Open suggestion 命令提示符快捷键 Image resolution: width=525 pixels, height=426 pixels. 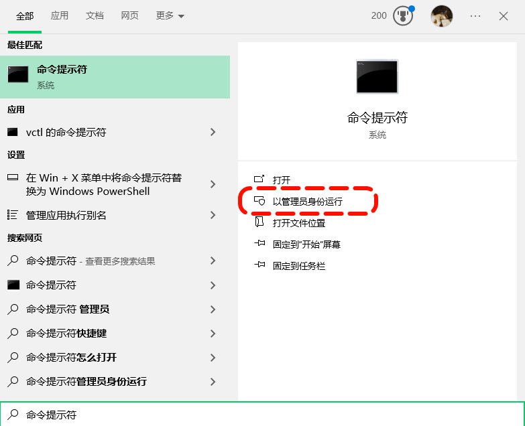click(115, 334)
